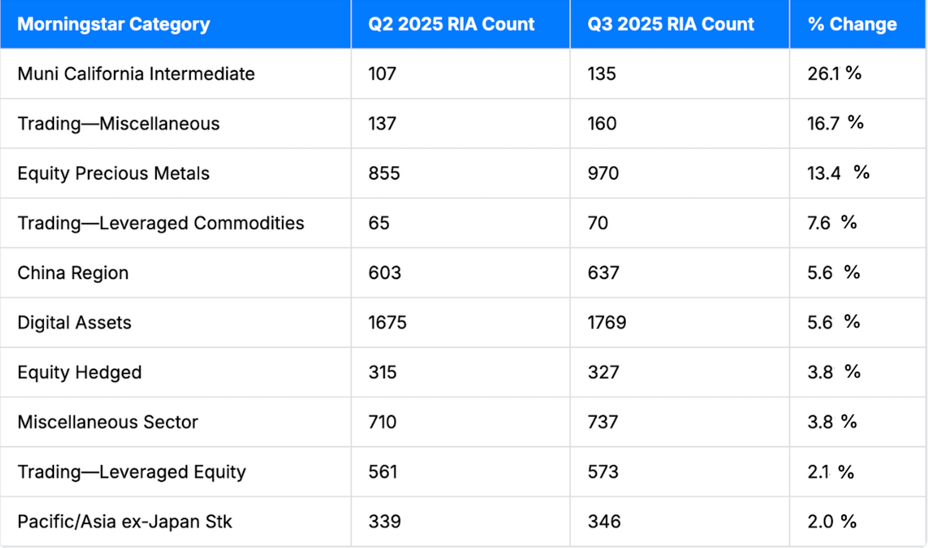Click the China Region category cell
This screenshot has height=548, width=928.
(x=73, y=273)
